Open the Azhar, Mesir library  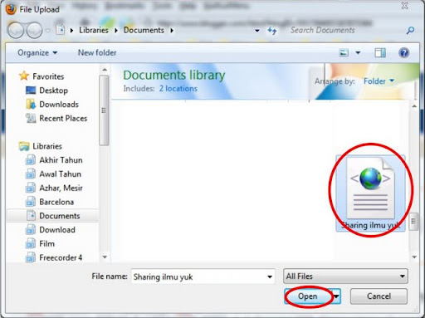coord(61,188)
